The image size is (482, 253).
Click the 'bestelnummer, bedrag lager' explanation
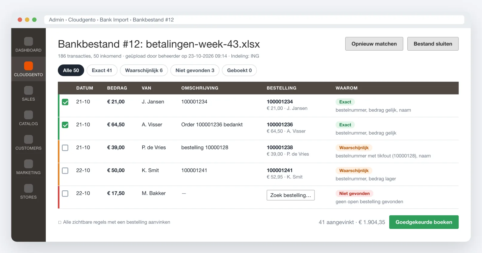(x=366, y=179)
